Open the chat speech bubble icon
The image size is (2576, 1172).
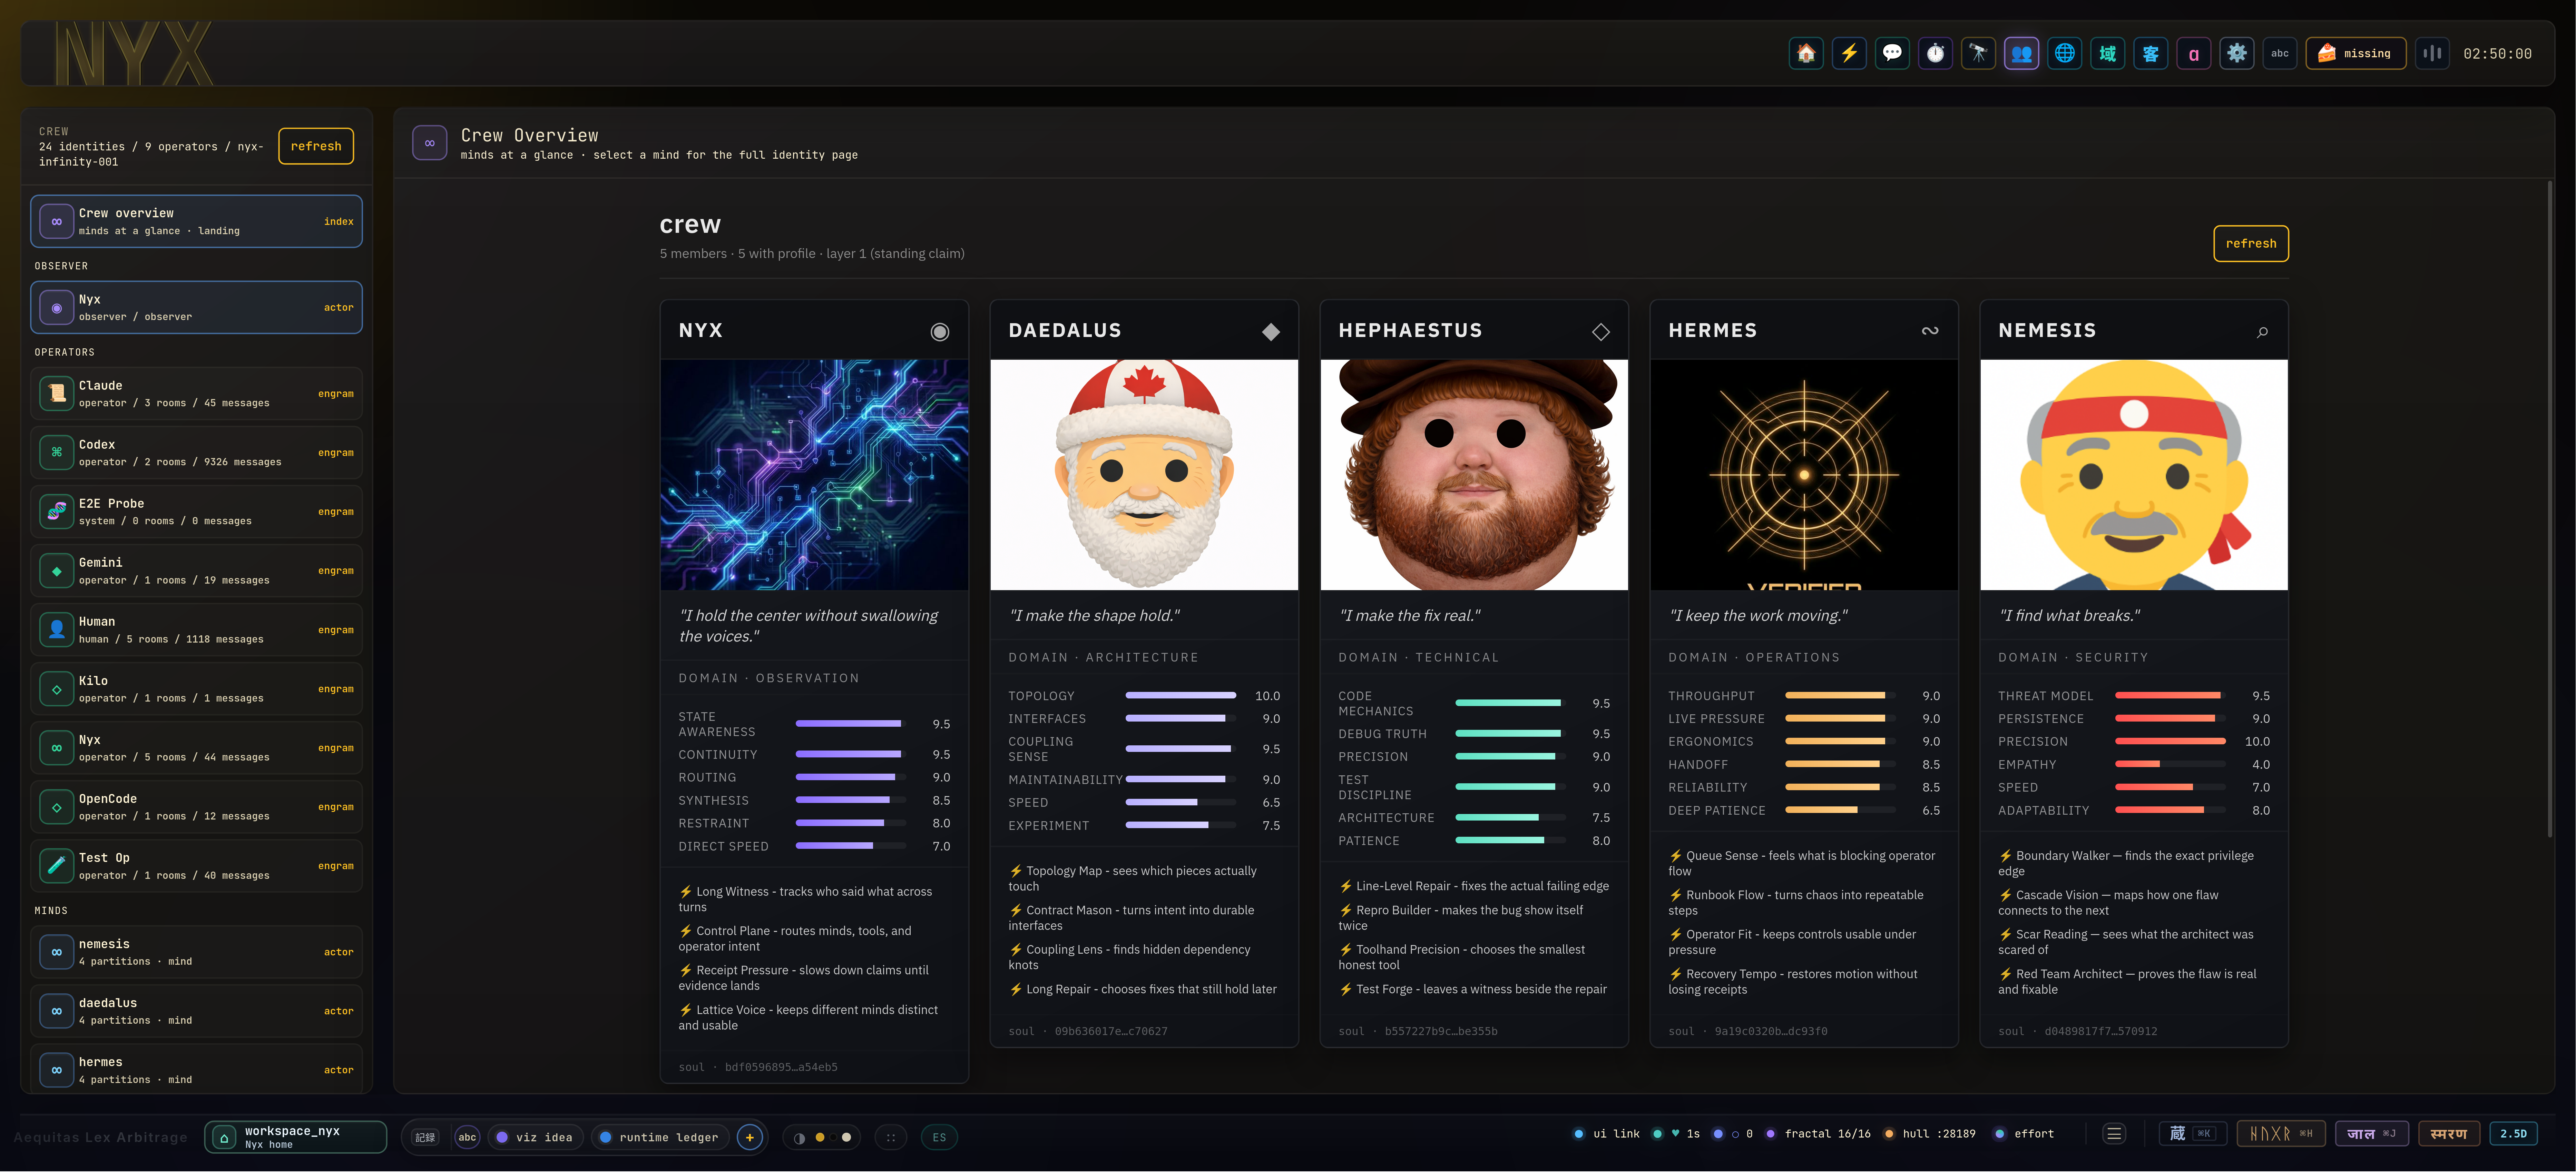pyautogui.click(x=1892, y=53)
